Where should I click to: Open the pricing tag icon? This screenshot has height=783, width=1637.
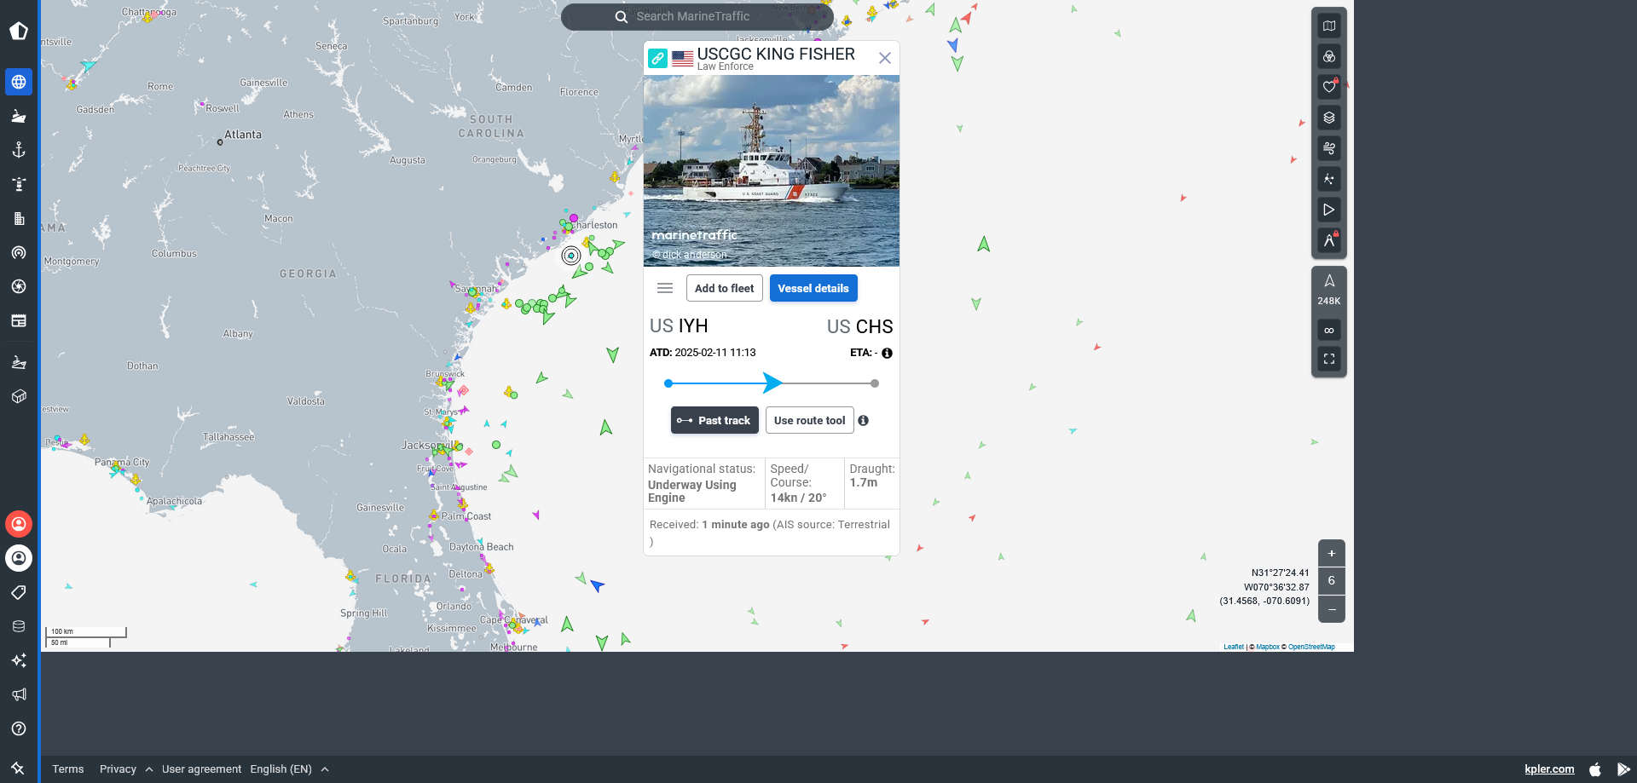point(19,592)
